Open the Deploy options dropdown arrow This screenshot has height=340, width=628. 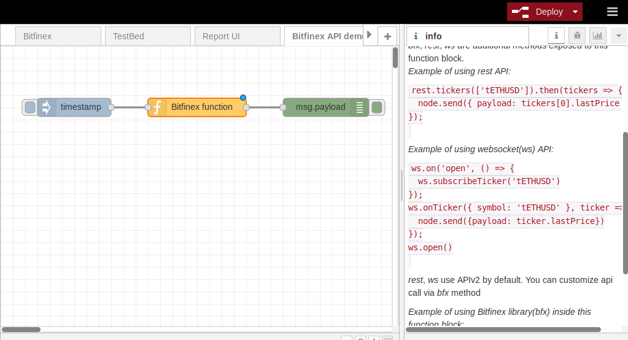pyautogui.click(x=575, y=12)
